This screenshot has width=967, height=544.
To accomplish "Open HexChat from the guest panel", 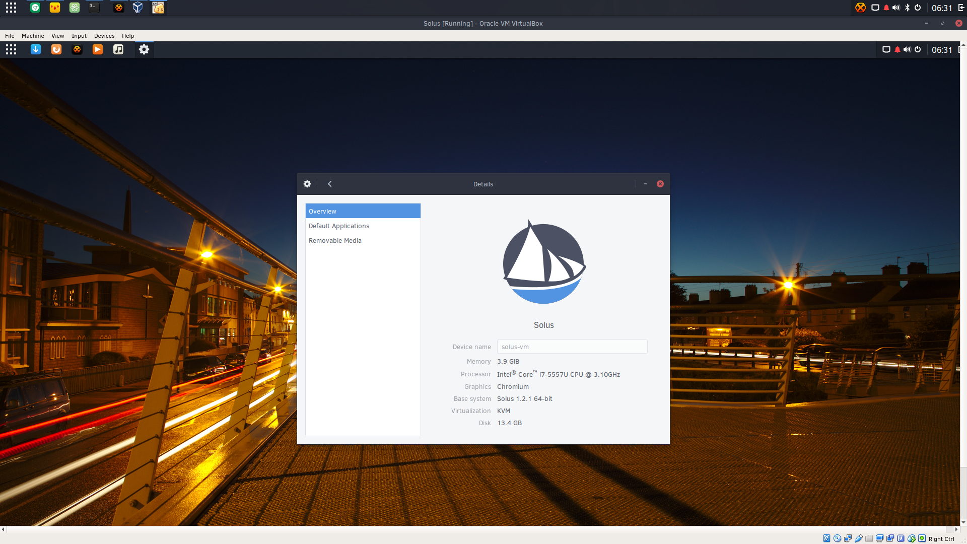I will point(77,49).
